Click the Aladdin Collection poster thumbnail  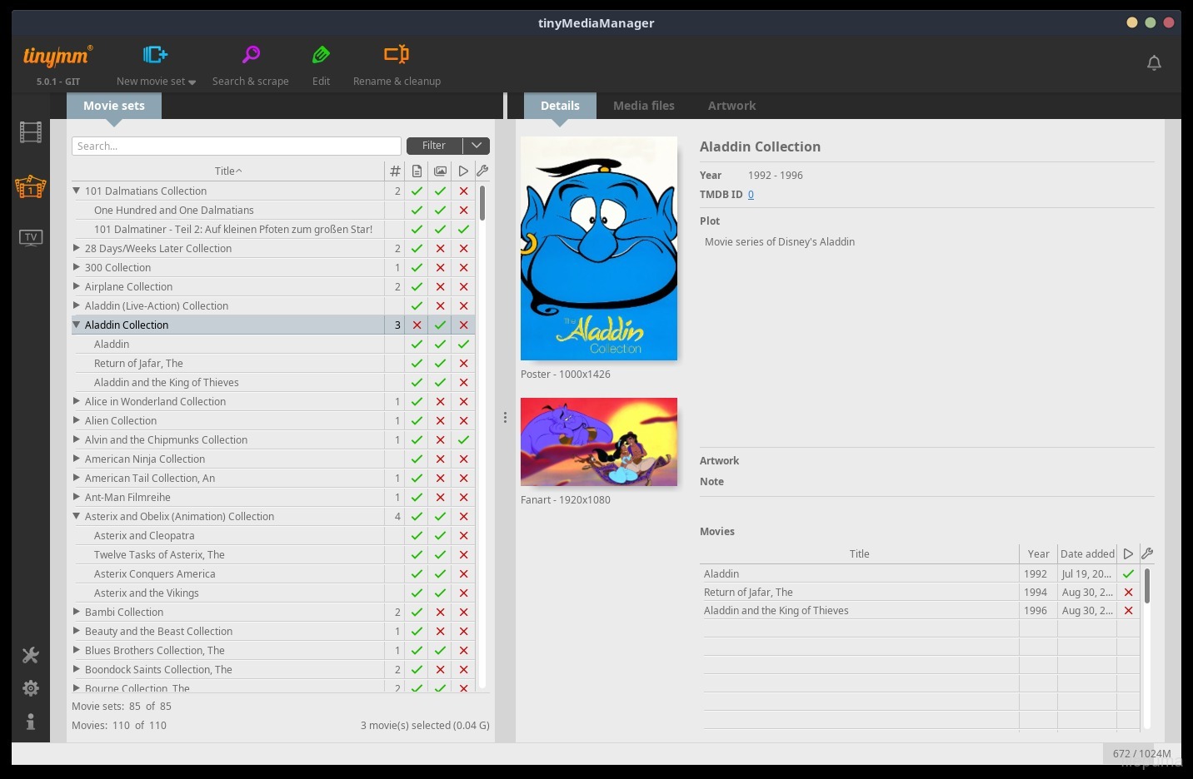(x=598, y=248)
